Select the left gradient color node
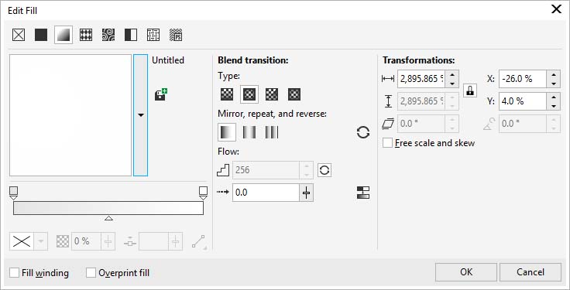 click(13, 193)
